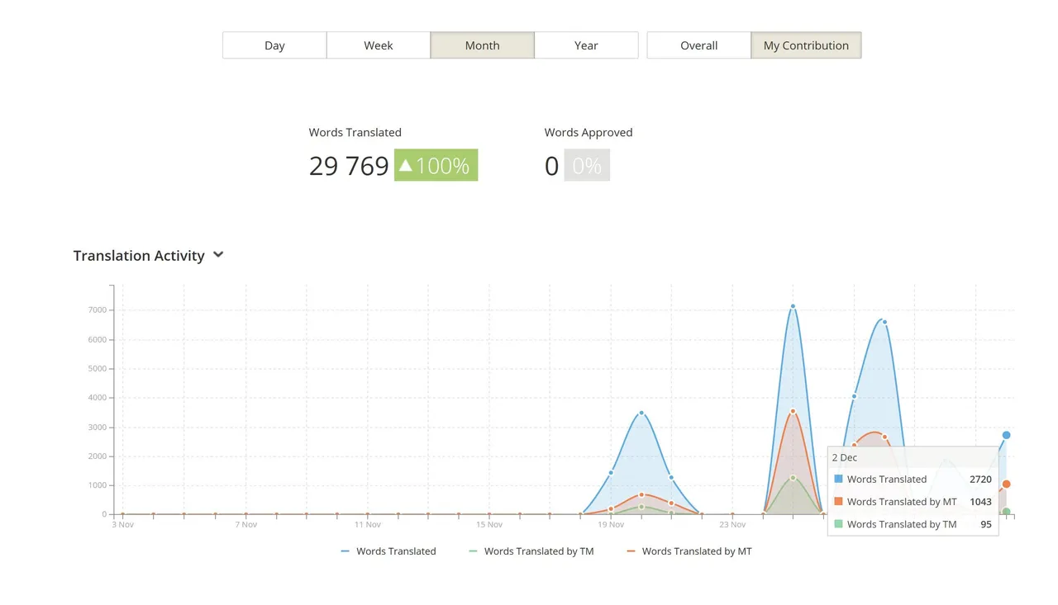Expand the Translation Activity dropdown chevron
Screen dimensions: 1058x605
click(x=218, y=255)
